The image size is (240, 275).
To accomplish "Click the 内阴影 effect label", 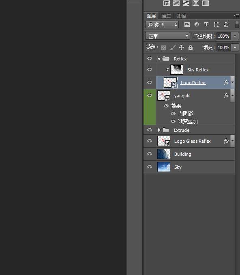I will pos(186,114).
